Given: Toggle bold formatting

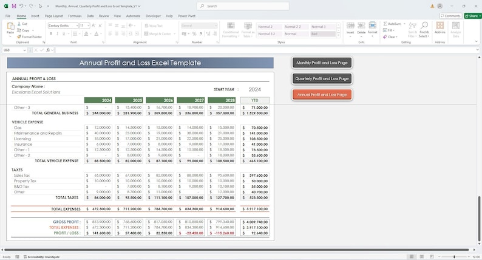Looking at the screenshot, I should tap(51, 33).
